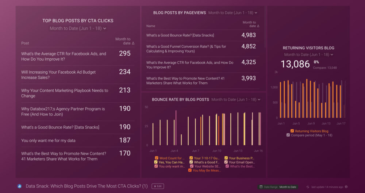Open the Bounce Rate by Blog Posts date dropdown
Viewport: 365px width, 193px height.
pyautogui.click(x=259, y=99)
